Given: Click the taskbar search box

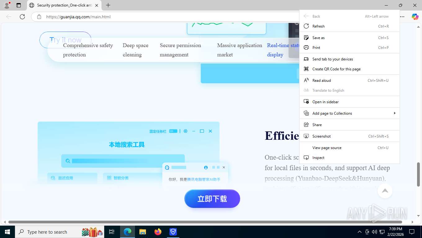Looking at the screenshot, I should coord(60,231).
